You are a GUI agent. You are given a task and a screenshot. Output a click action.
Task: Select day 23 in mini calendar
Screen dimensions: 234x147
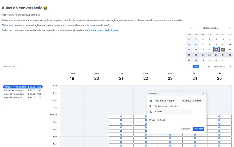coord(216,55)
